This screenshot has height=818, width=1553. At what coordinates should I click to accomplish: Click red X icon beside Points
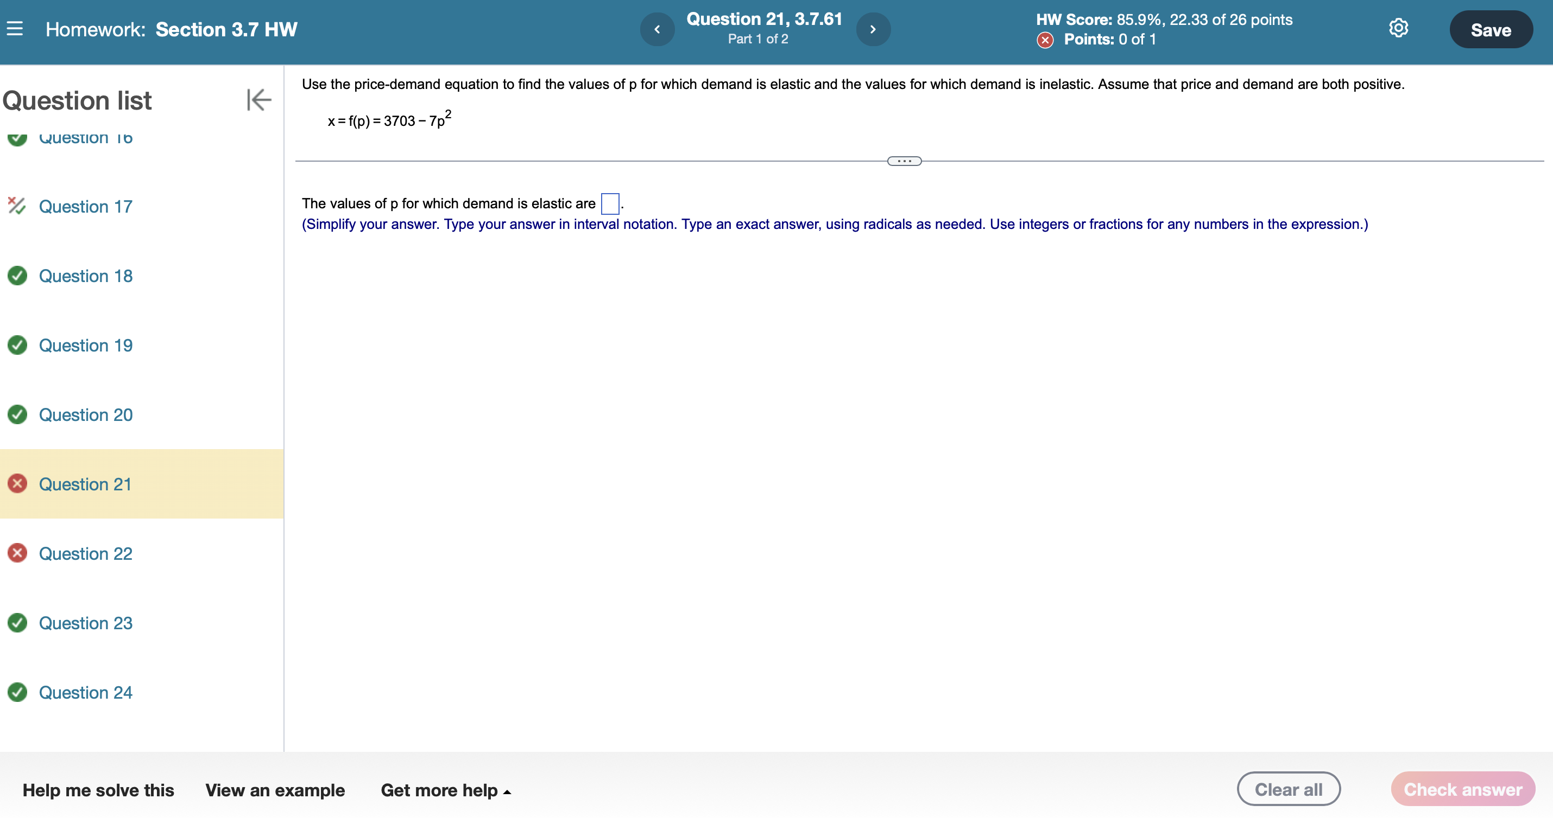coord(1045,40)
